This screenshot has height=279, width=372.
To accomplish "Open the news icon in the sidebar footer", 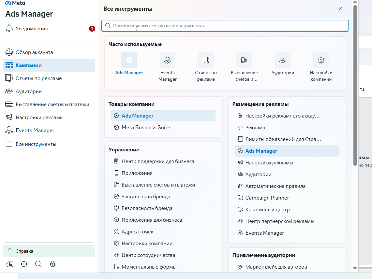I will click(x=10, y=264).
